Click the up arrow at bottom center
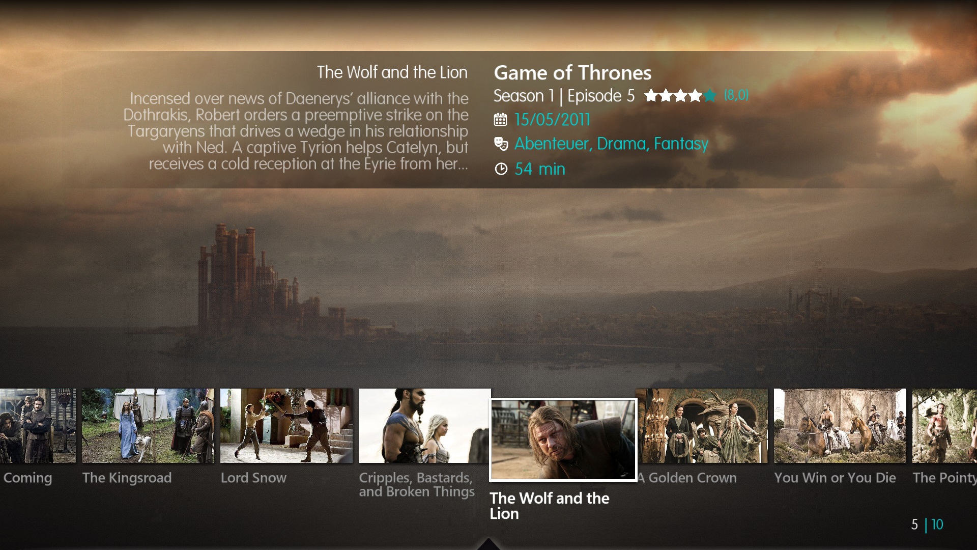The image size is (977, 550). click(489, 544)
